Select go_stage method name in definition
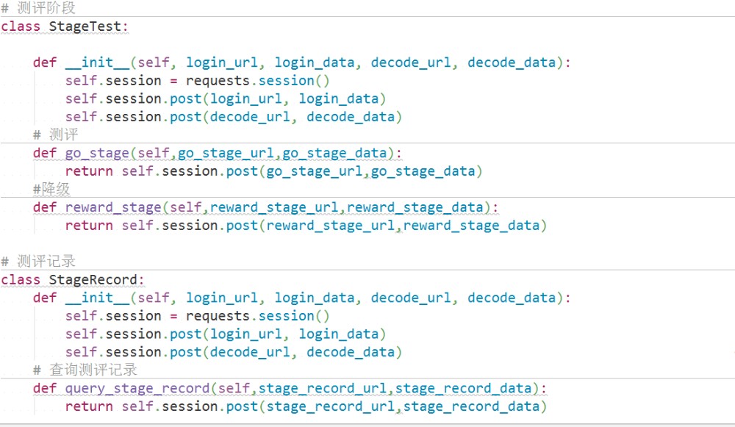Viewport: 735px width, 427px height. click(x=97, y=154)
